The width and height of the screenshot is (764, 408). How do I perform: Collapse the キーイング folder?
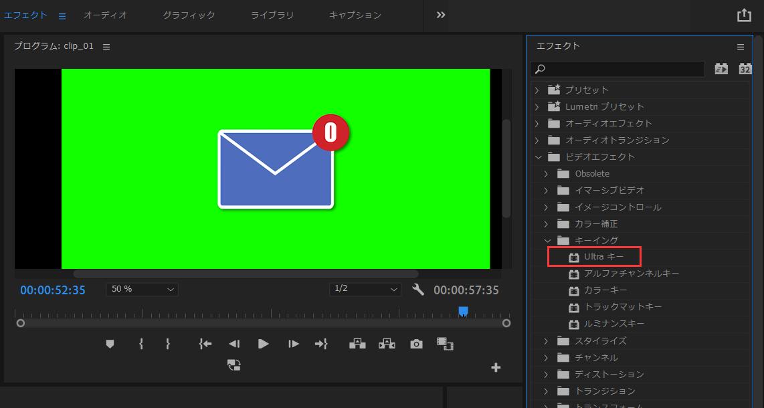tap(547, 240)
